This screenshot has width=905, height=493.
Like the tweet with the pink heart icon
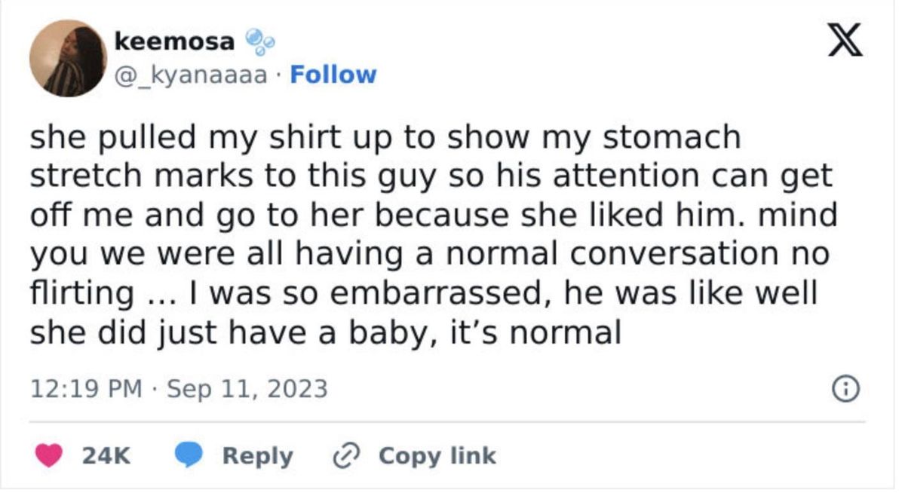50,455
